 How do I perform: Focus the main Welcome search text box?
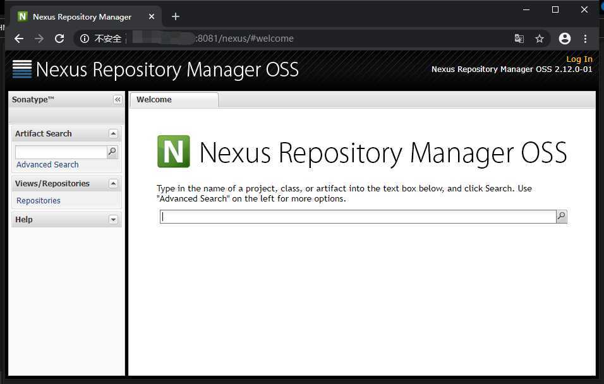[x=358, y=217]
